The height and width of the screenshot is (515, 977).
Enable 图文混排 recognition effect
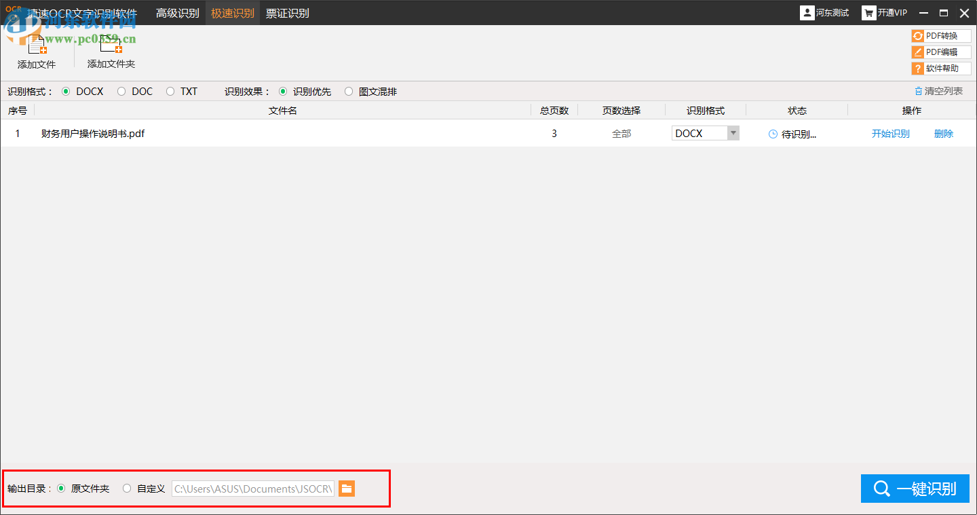[348, 91]
